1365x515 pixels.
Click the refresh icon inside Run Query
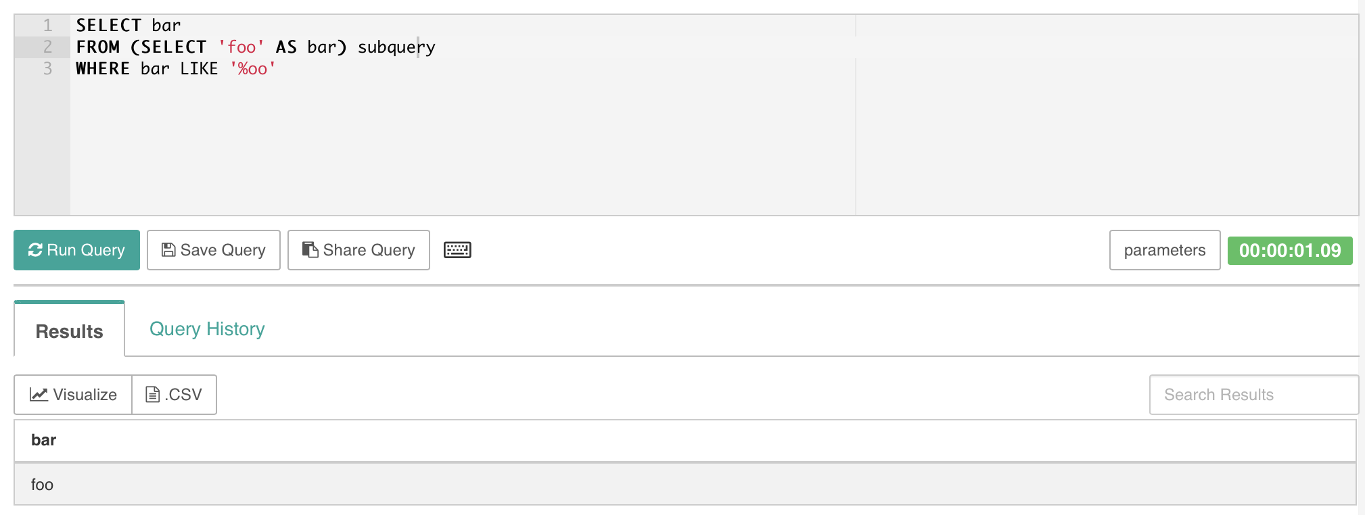point(34,250)
